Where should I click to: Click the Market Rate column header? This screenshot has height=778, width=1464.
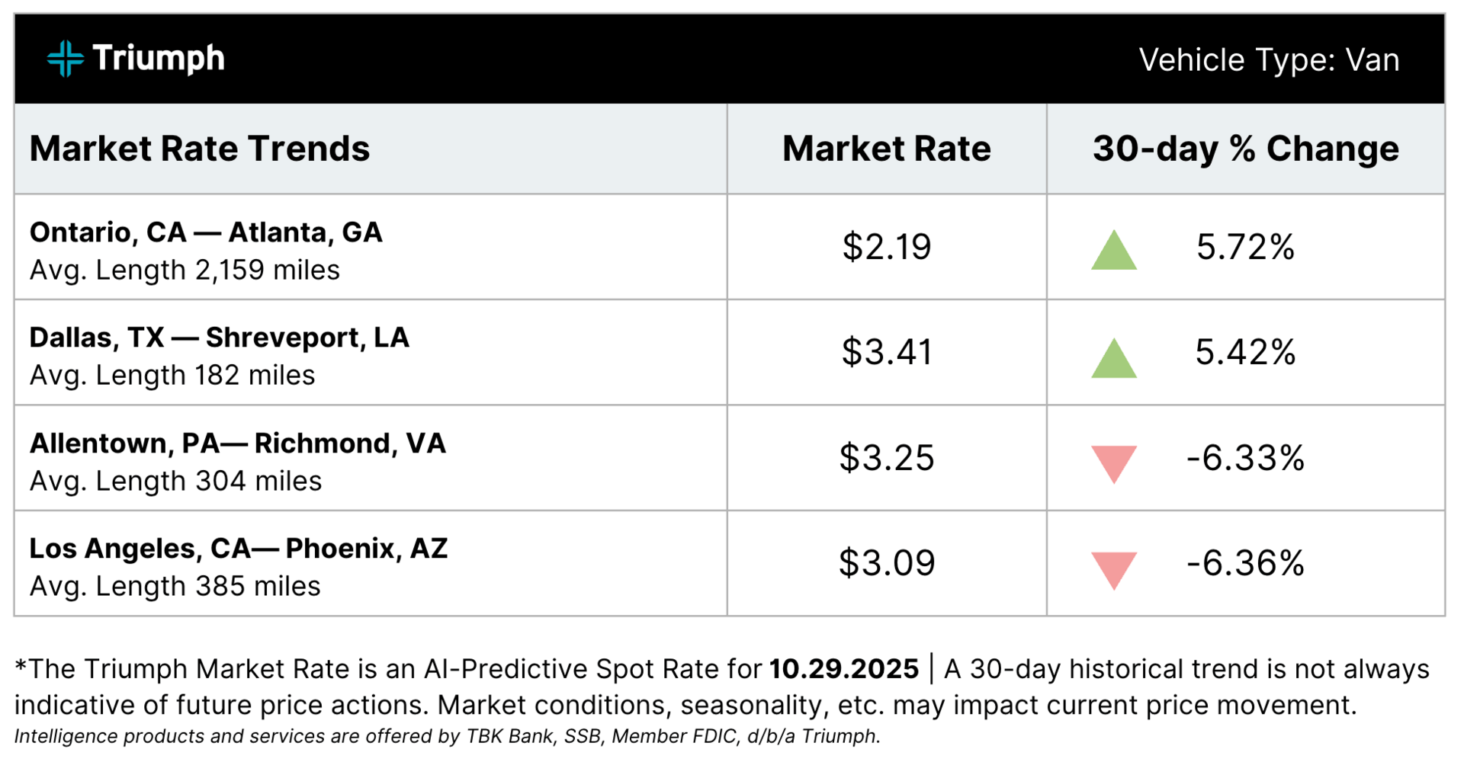tap(887, 148)
